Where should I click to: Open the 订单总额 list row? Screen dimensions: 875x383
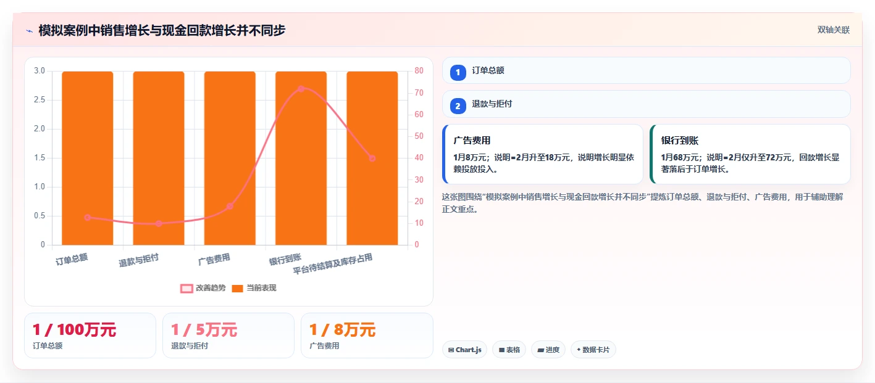click(647, 70)
